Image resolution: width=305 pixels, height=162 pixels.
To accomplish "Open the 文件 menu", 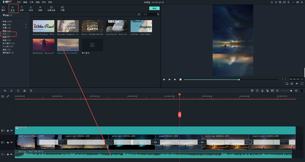I will [19, 2].
